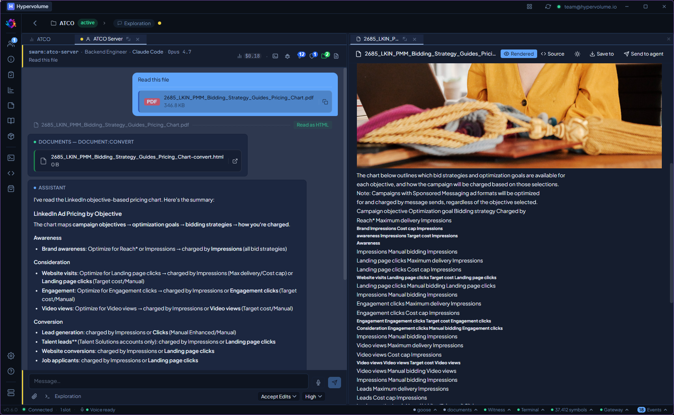Click the chat panel vertical scrollbar
Viewport: 674px width, 415px height.
click(345, 174)
